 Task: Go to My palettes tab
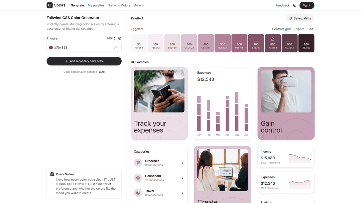[x=96, y=5]
